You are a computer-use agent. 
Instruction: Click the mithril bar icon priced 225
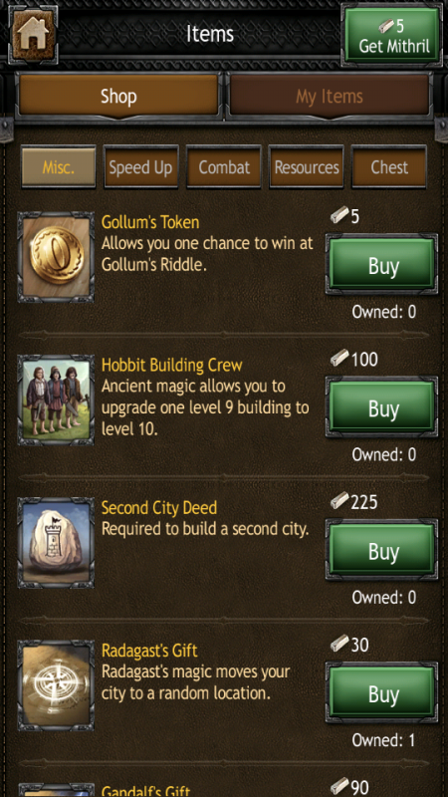[x=339, y=501]
